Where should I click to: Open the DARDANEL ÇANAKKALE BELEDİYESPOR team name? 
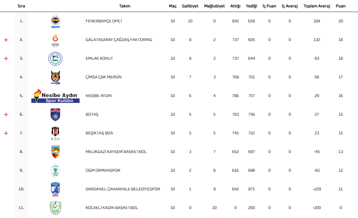pyautogui.click(x=123, y=189)
